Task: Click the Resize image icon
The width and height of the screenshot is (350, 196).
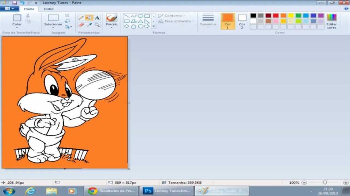Action: [x=67, y=21]
